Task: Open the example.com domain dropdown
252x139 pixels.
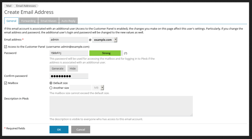Action: click(105, 40)
